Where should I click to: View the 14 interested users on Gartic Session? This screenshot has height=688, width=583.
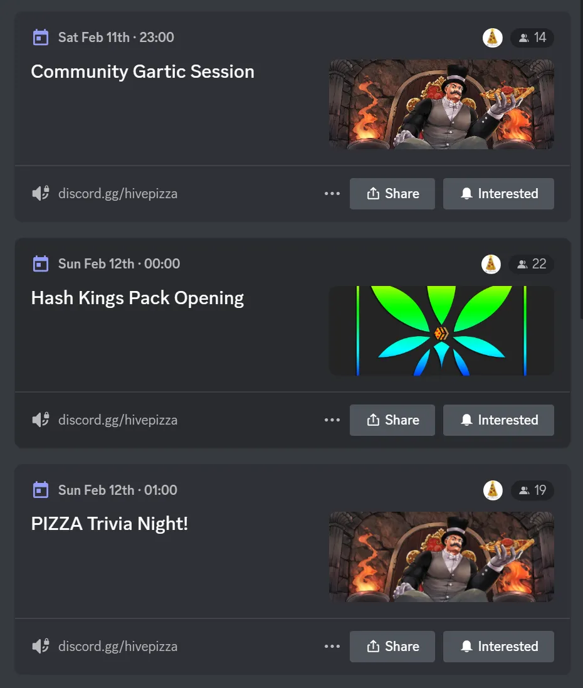(532, 38)
